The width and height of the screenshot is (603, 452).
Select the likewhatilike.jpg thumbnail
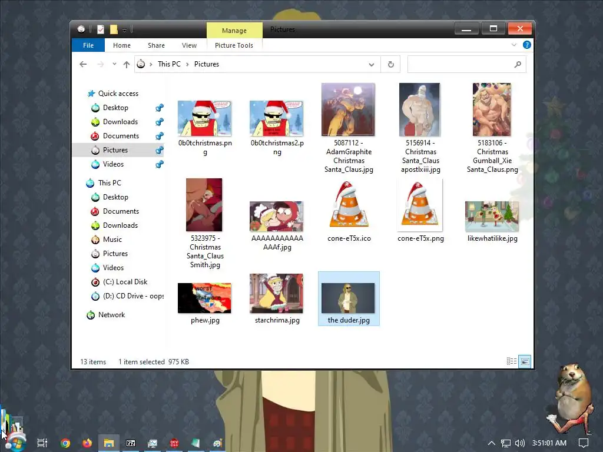492,217
